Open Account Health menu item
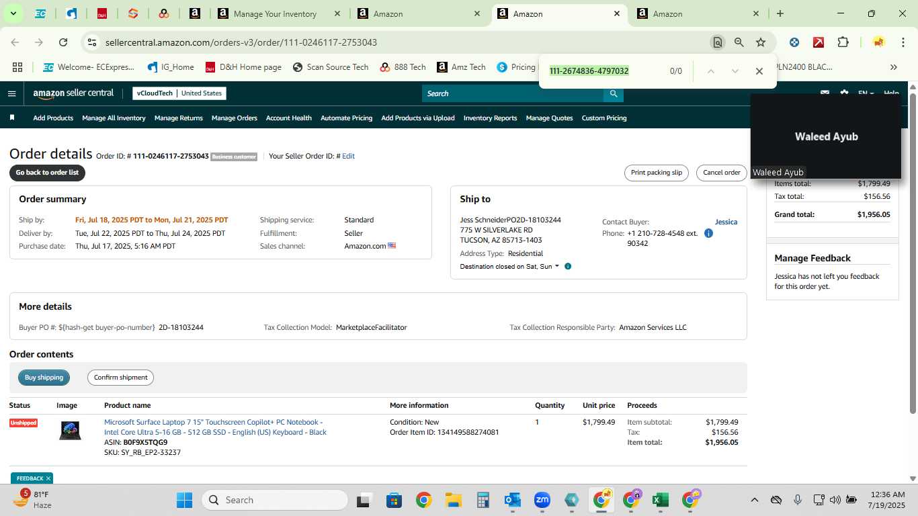 pos(289,118)
